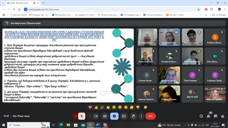Close the emoji reactions panel button

[114, 116]
